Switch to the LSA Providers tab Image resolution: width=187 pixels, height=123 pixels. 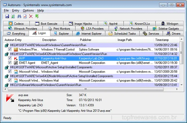[x=92, y=28]
